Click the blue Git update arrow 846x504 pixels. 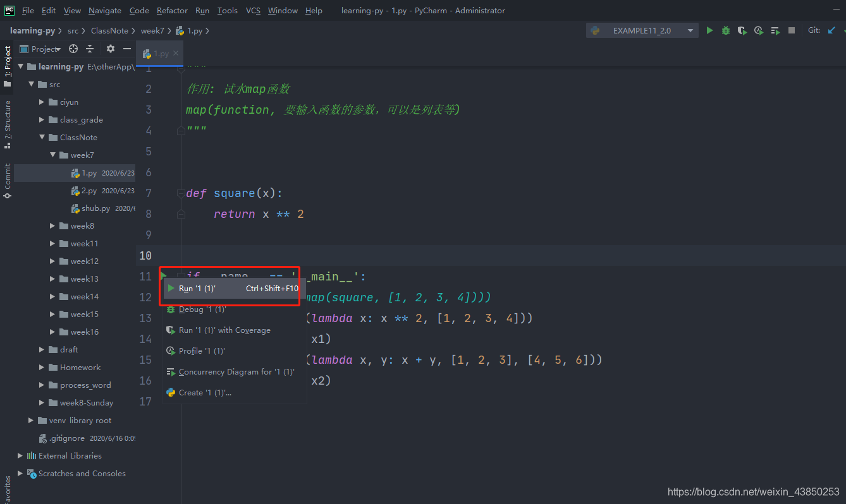831,30
